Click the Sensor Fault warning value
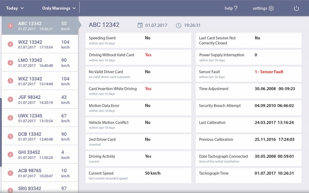Image resolution: width=309 pixels, height=193 pixels. [269, 72]
